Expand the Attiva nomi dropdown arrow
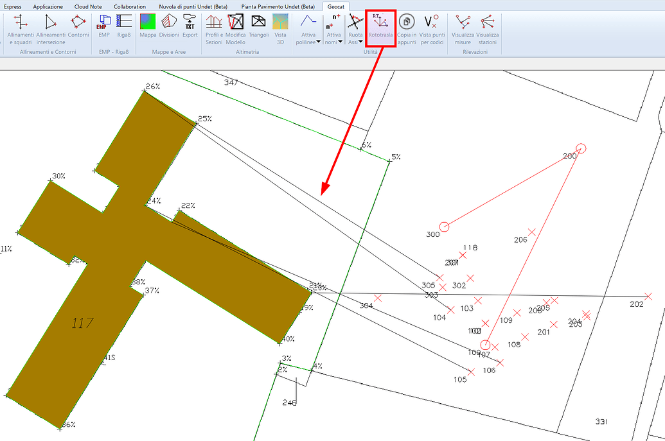Viewport: 665px width, 441px height. (x=340, y=42)
